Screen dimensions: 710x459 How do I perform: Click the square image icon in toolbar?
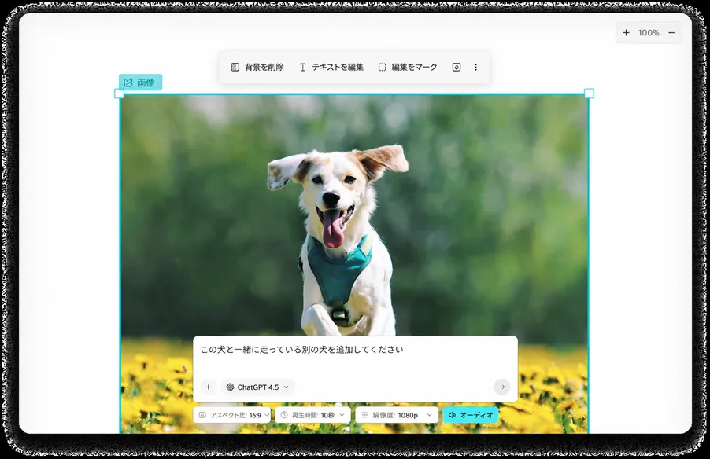tap(457, 68)
